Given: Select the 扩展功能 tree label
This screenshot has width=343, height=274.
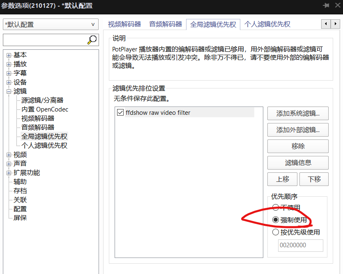Looking at the screenshot, I should point(27,173).
